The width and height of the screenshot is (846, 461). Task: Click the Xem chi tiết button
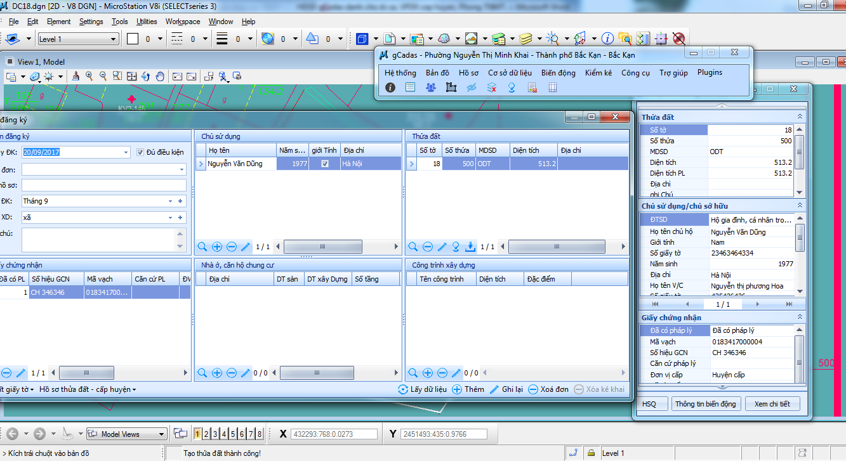(772, 404)
